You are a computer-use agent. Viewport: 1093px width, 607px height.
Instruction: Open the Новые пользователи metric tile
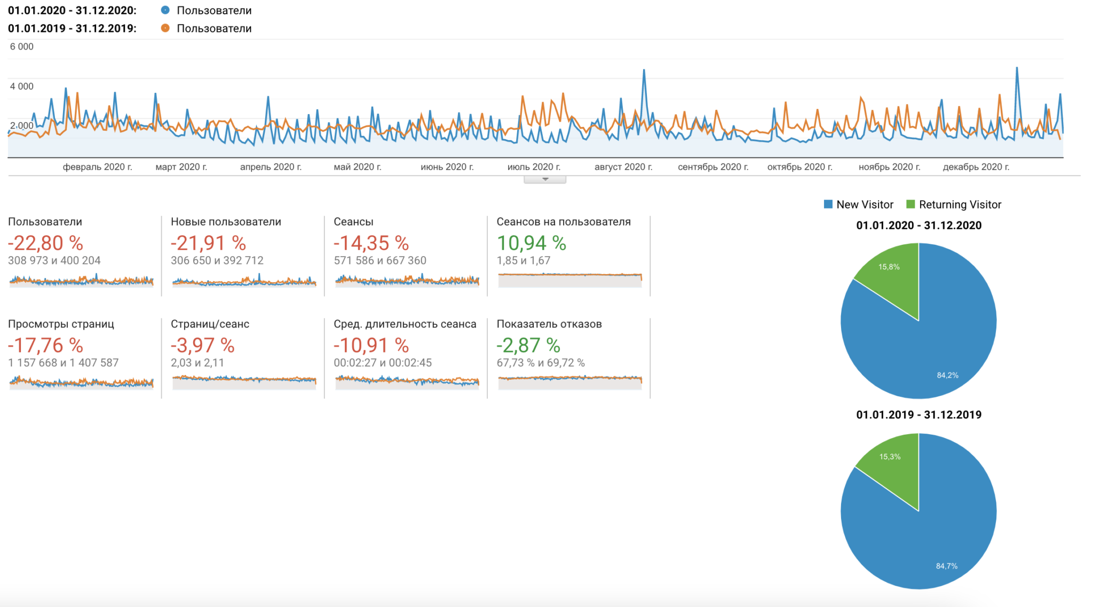coord(226,222)
